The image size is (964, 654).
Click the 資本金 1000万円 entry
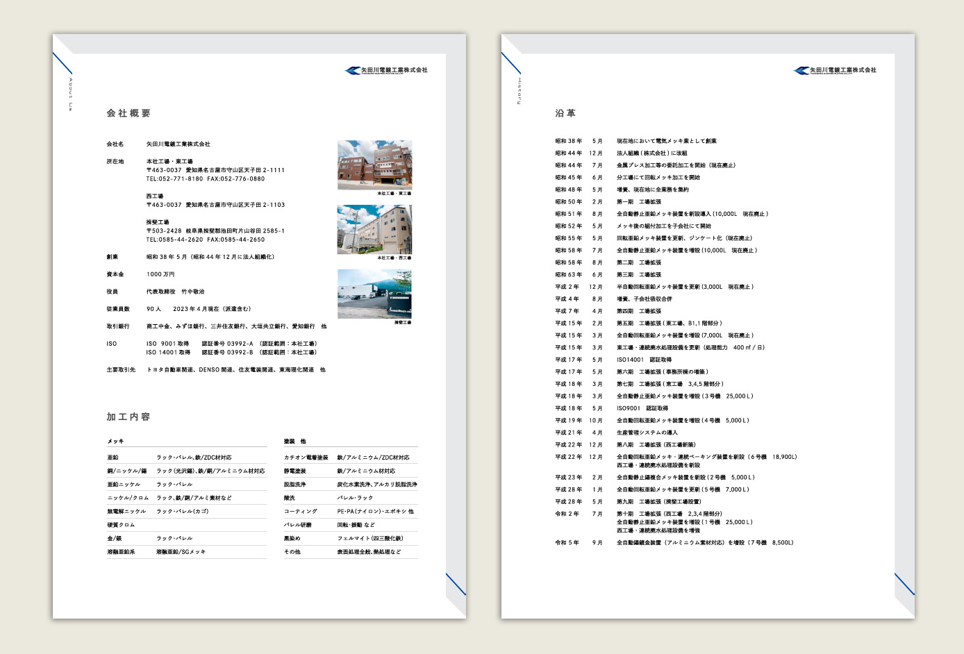(160, 274)
